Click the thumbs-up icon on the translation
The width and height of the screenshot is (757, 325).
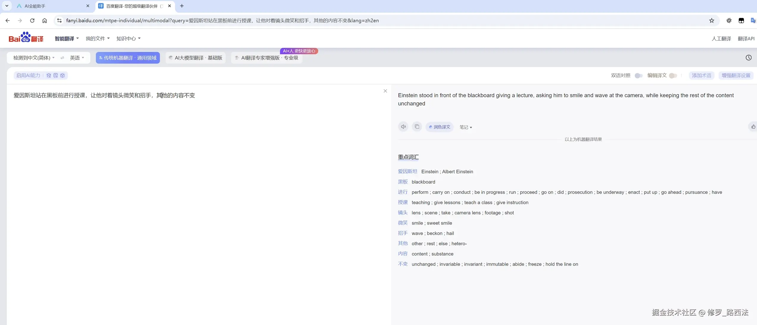pyautogui.click(x=753, y=127)
